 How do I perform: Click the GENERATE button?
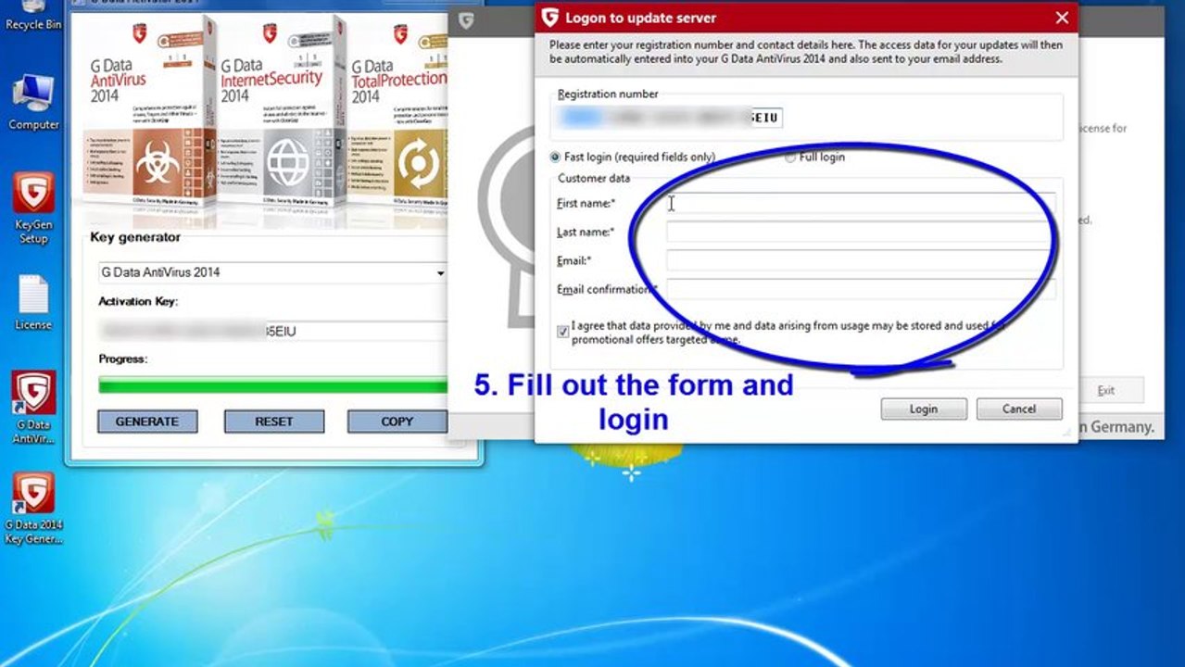click(147, 422)
